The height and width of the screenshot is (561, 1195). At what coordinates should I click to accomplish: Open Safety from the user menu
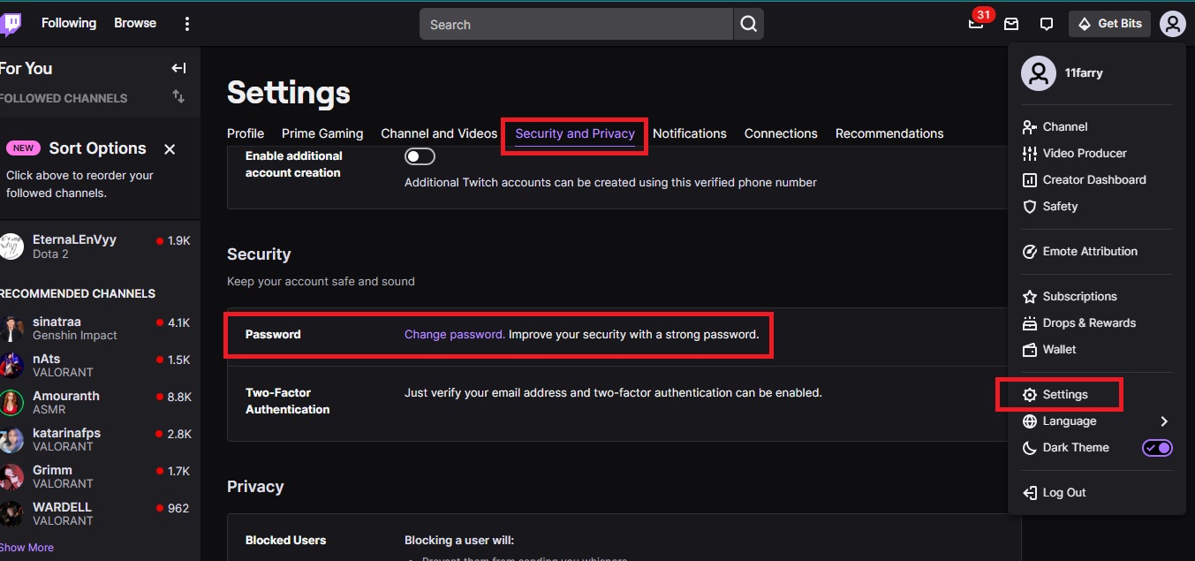pyautogui.click(x=1097, y=207)
